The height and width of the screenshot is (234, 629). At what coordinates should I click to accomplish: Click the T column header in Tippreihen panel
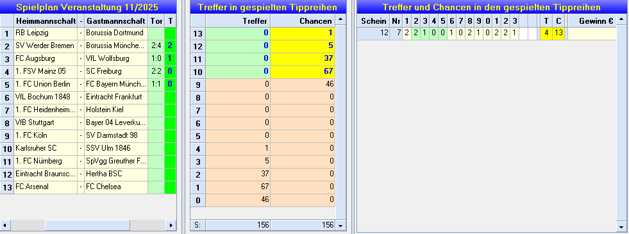[x=546, y=21]
